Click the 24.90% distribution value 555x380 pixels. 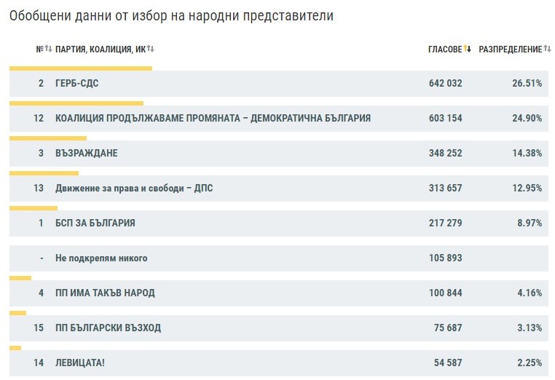(x=527, y=119)
